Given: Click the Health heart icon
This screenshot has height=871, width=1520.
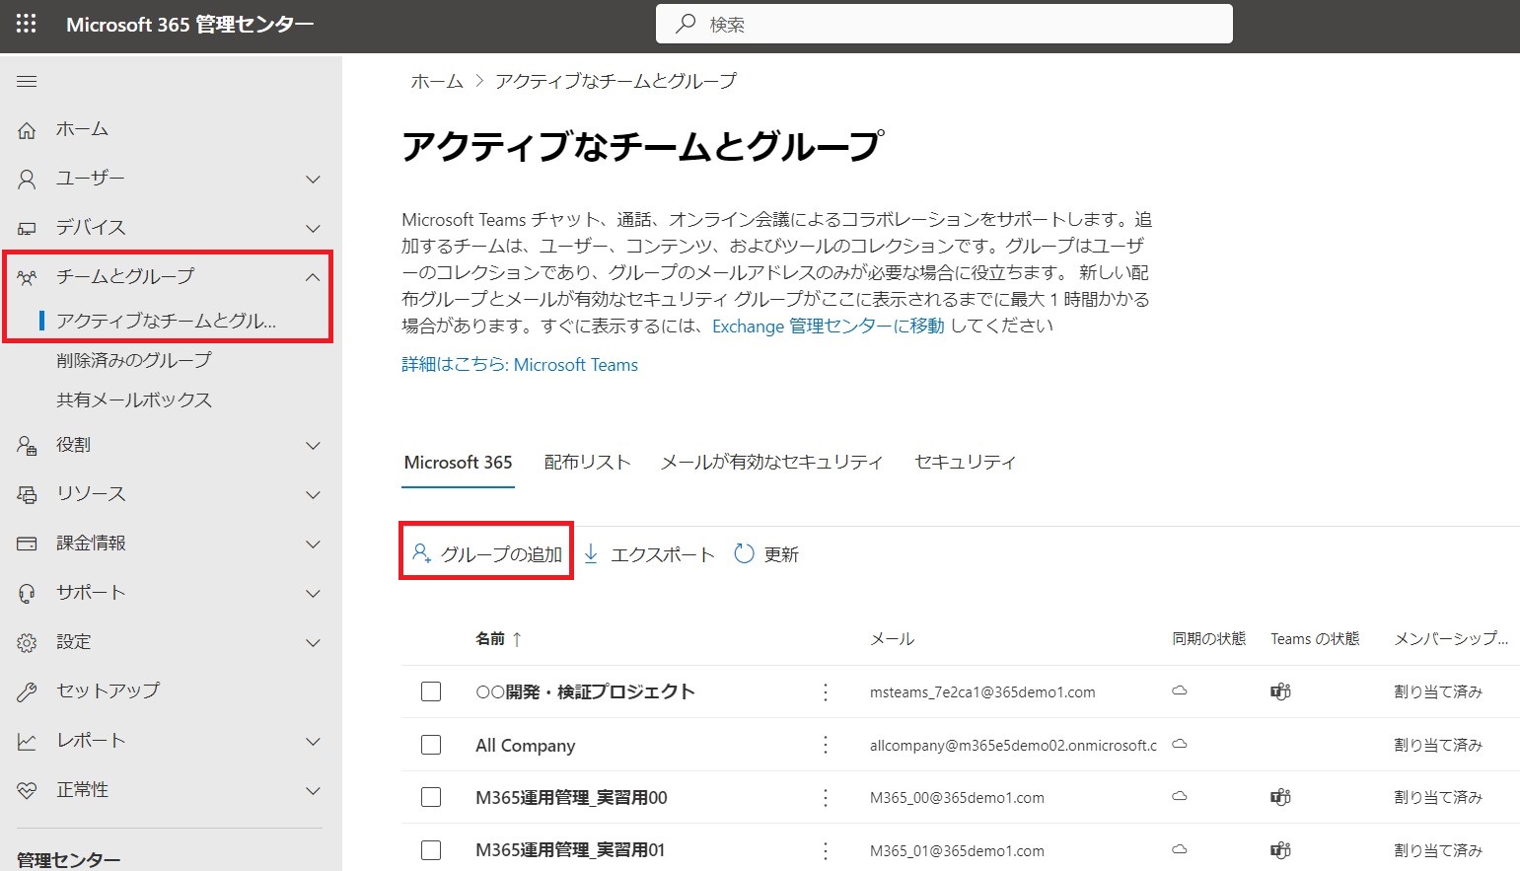Looking at the screenshot, I should [27, 790].
